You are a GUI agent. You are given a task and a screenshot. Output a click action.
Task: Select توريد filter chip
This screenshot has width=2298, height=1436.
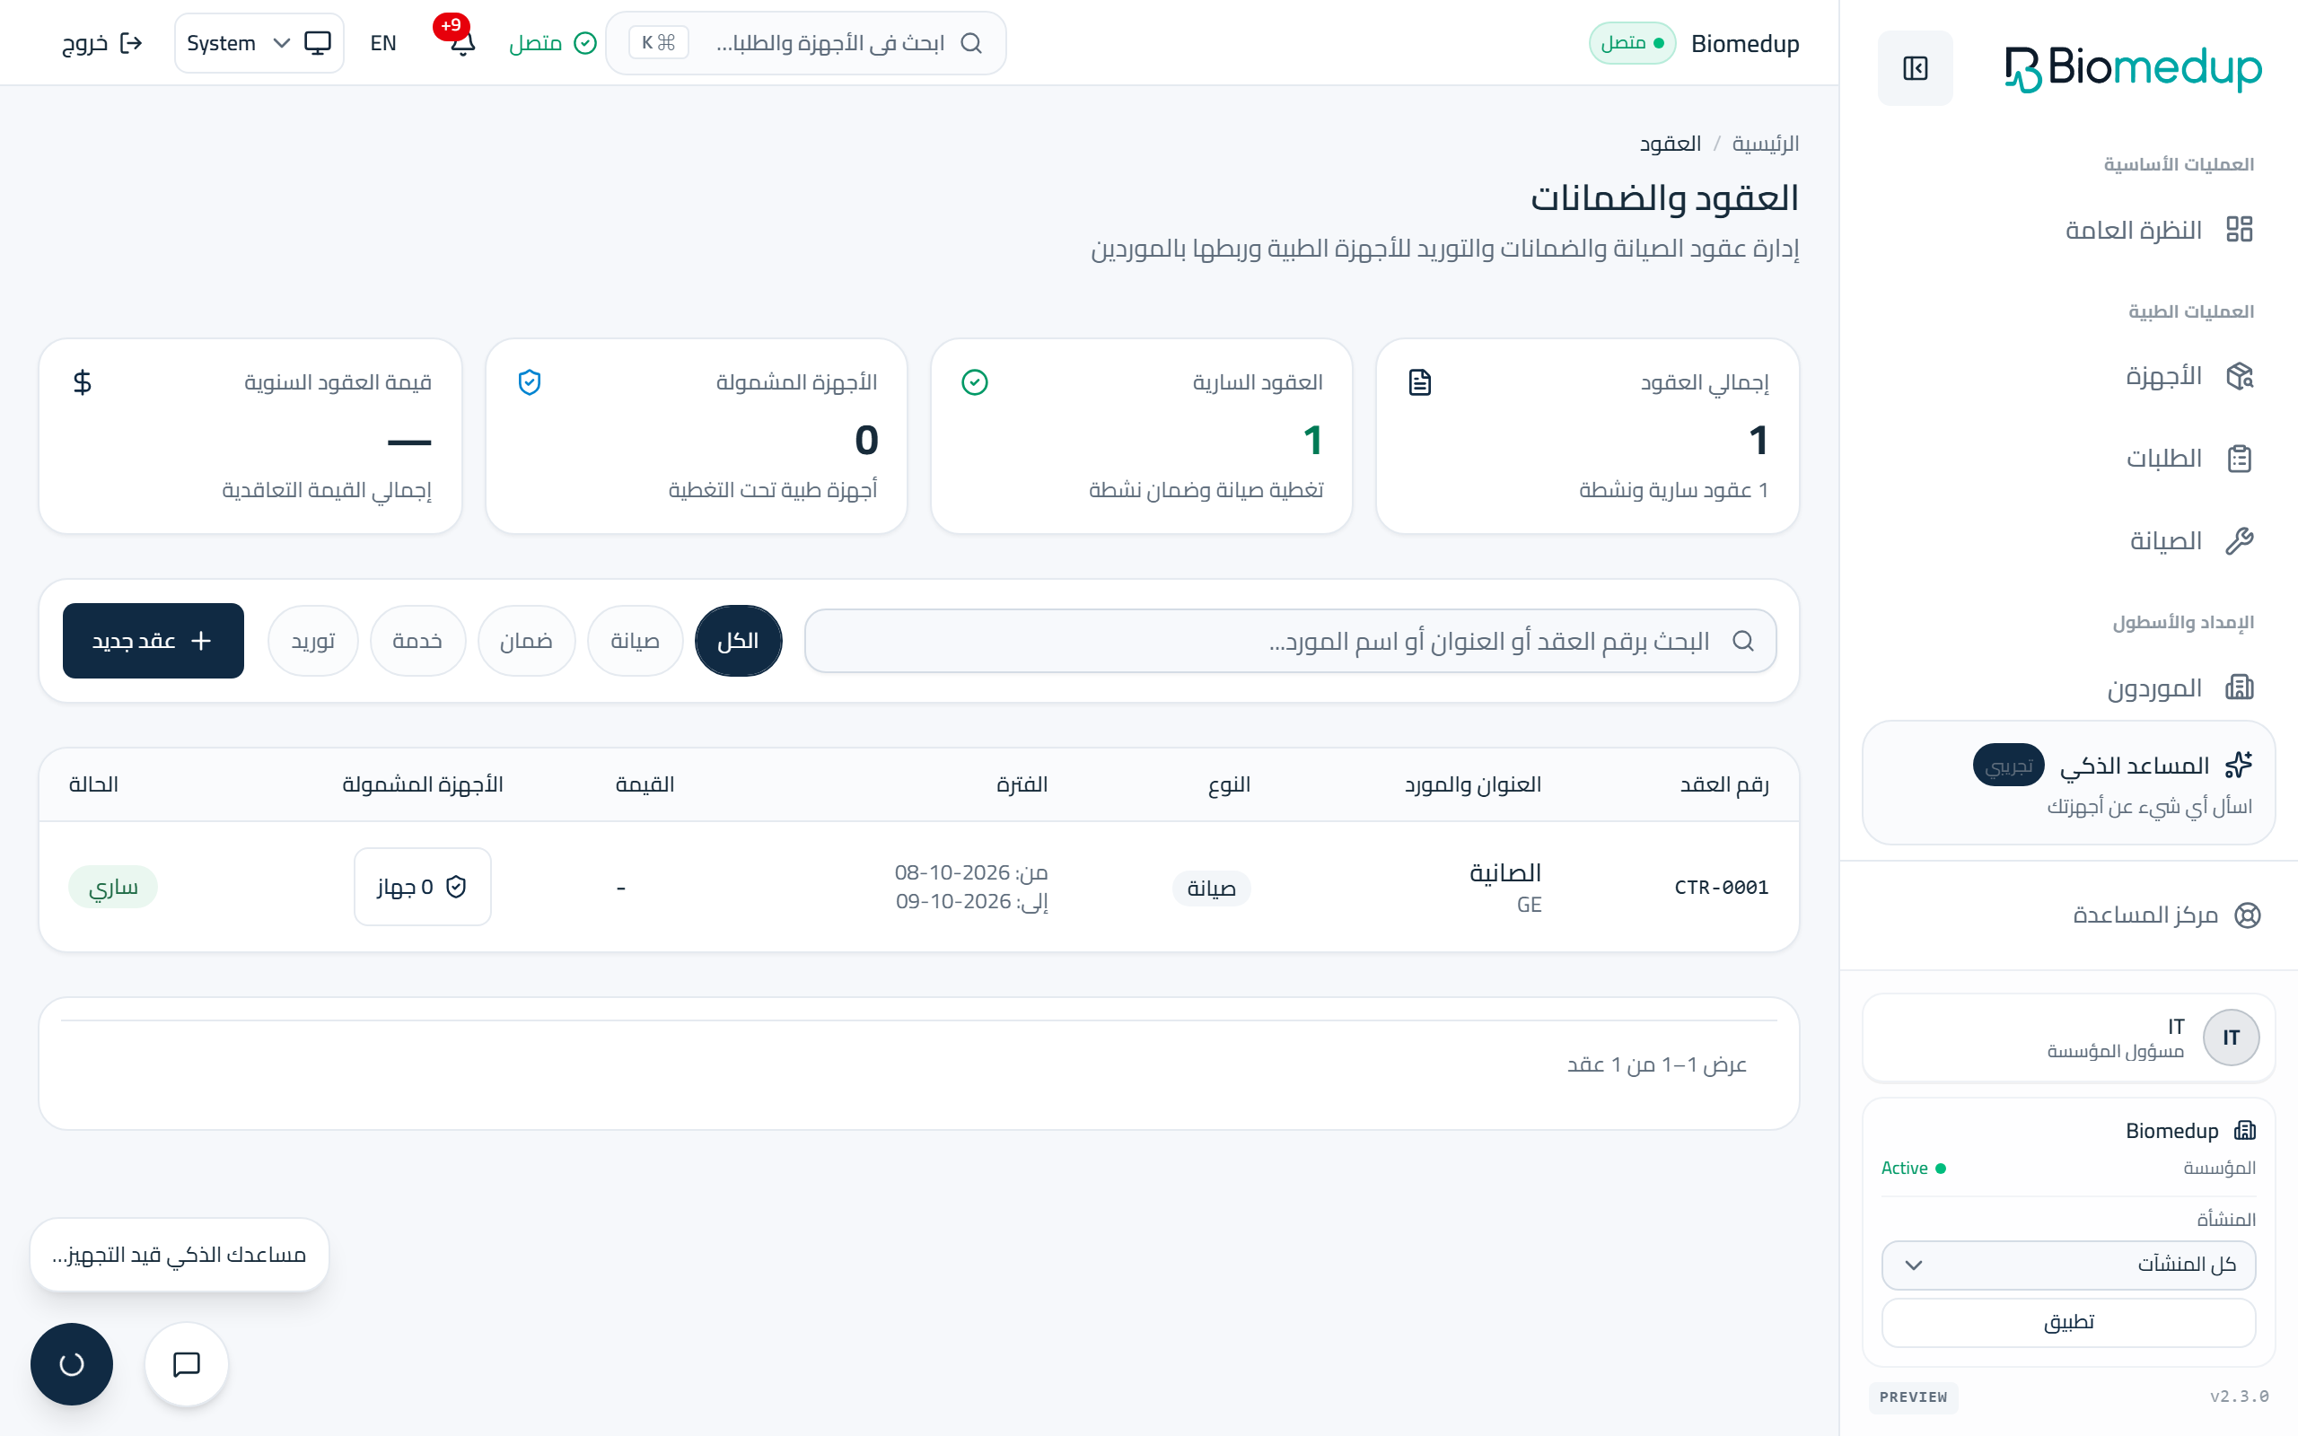point(312,641)
